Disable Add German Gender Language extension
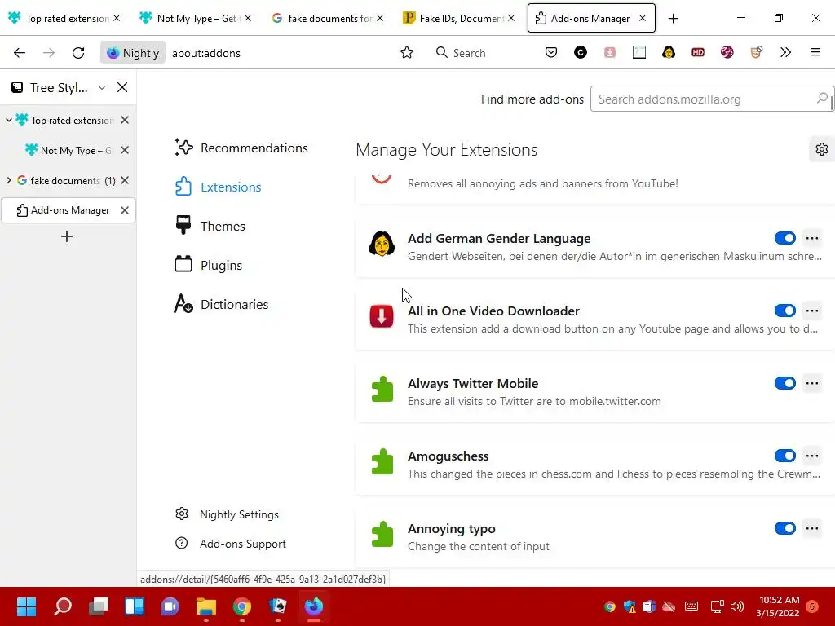The height and width of the screenshot is (626, 835). (x=785, y=238)
